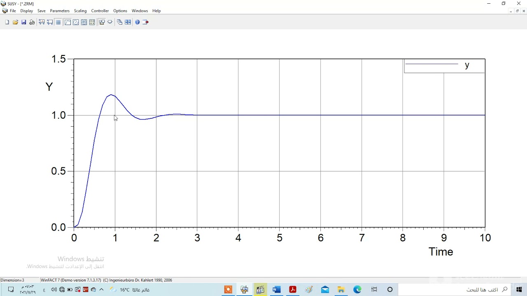Open the Windows menu
The width and height of the screenshot is (527, 296).
pos(140,11)
